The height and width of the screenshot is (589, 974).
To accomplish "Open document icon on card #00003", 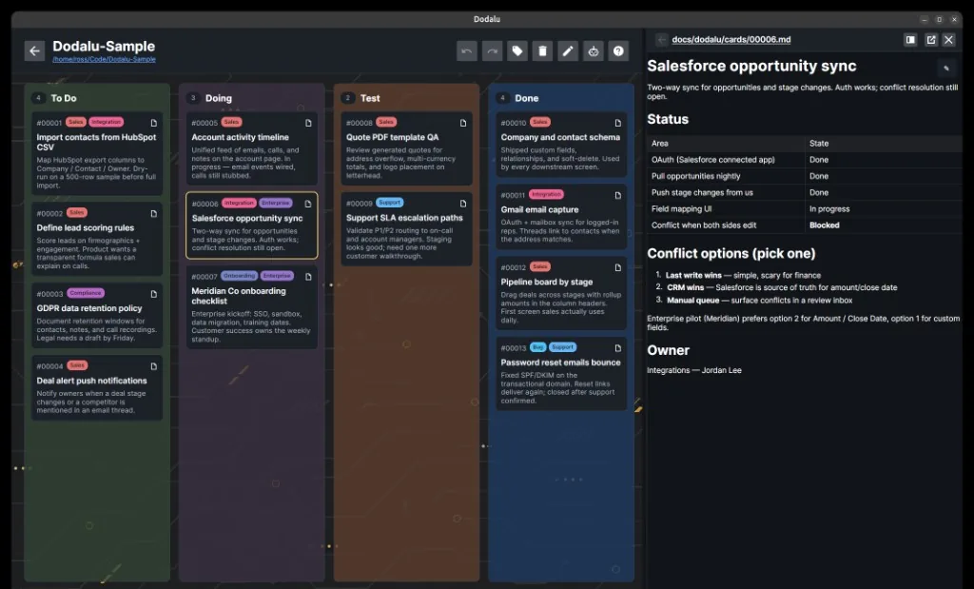I will 153,294.
